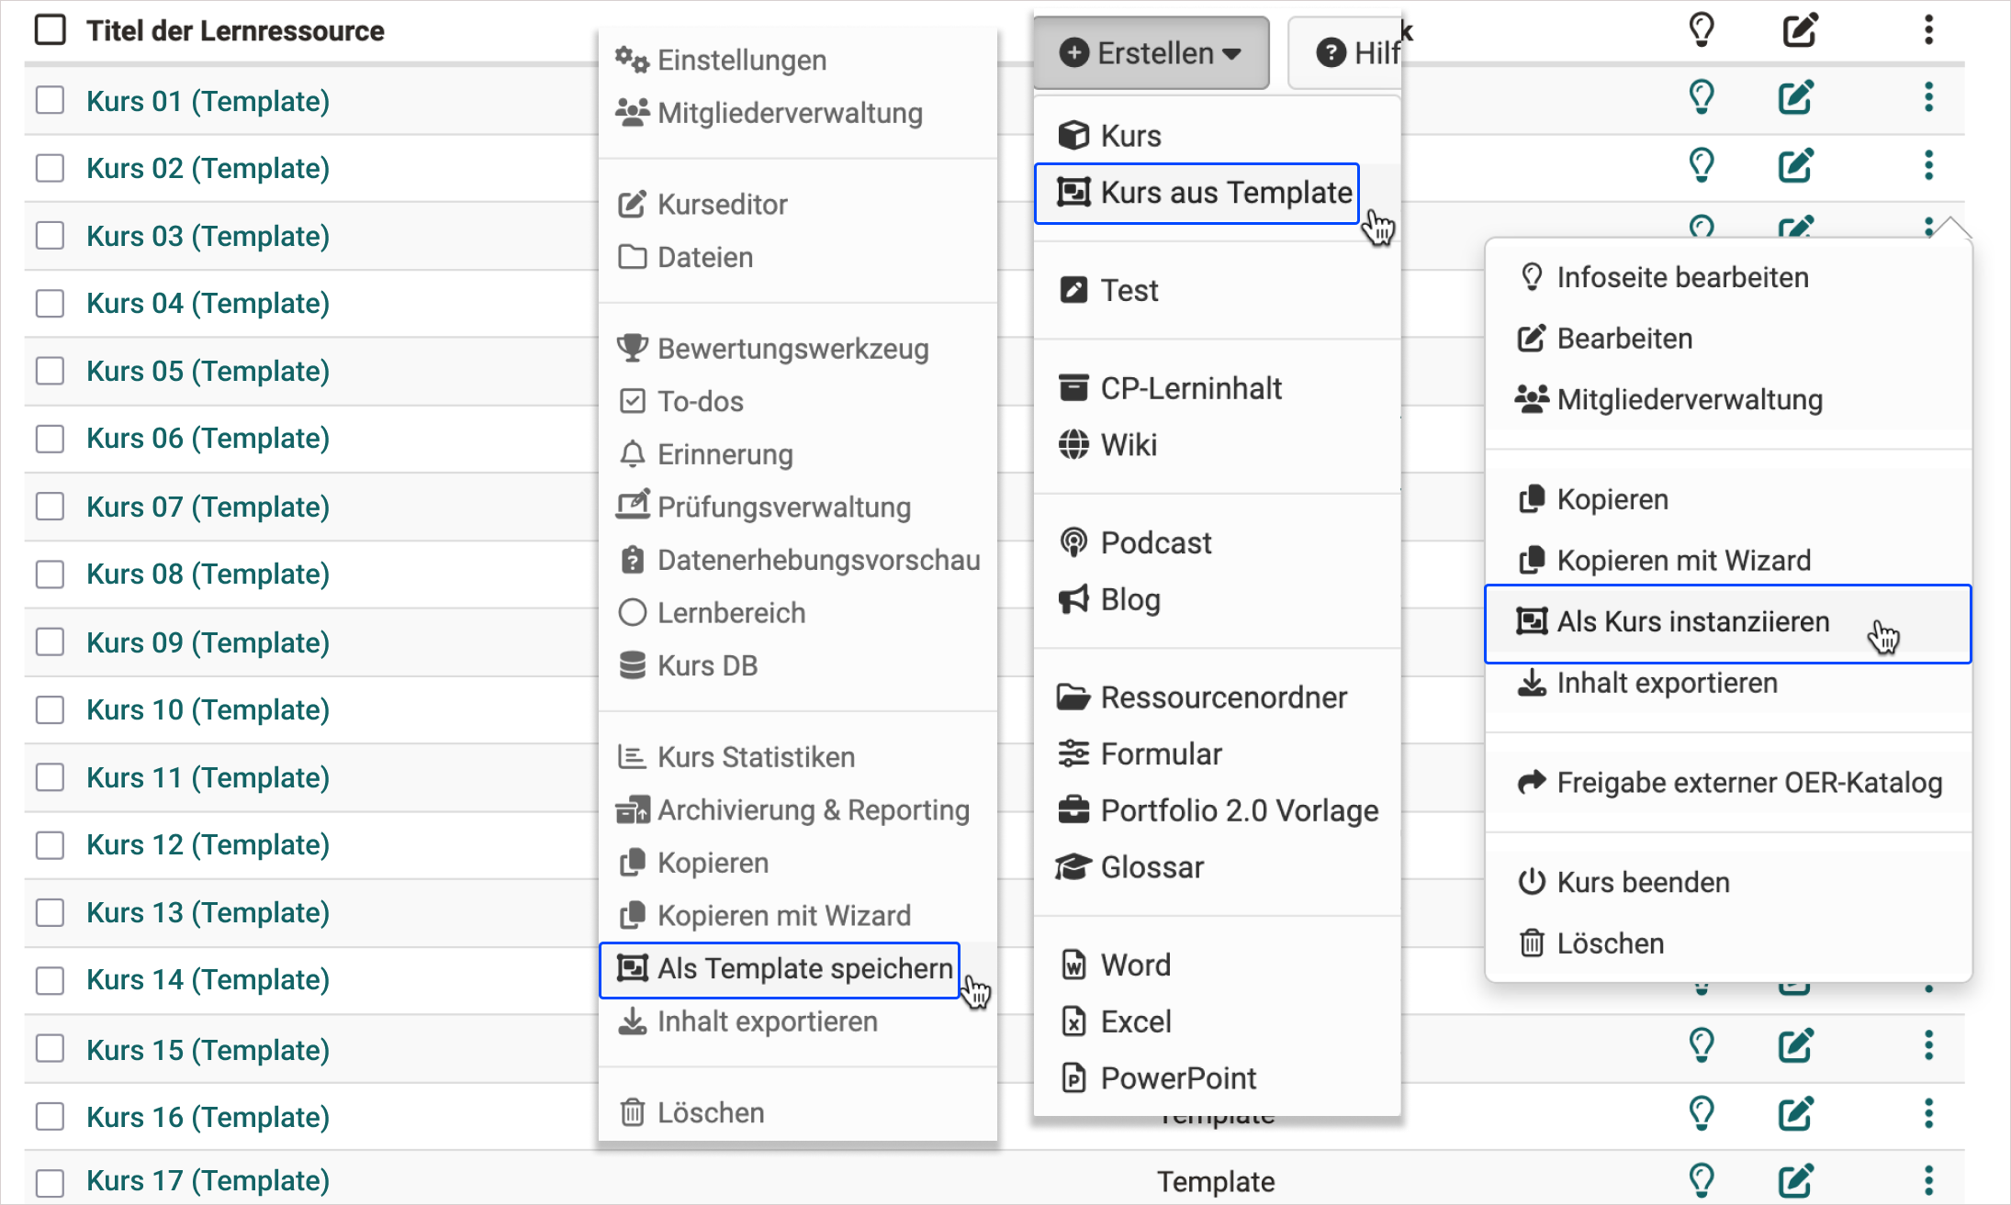
Task: Click the Template label for Kurs 17
Action: pyautogui.click(x=1216, y=1181)
